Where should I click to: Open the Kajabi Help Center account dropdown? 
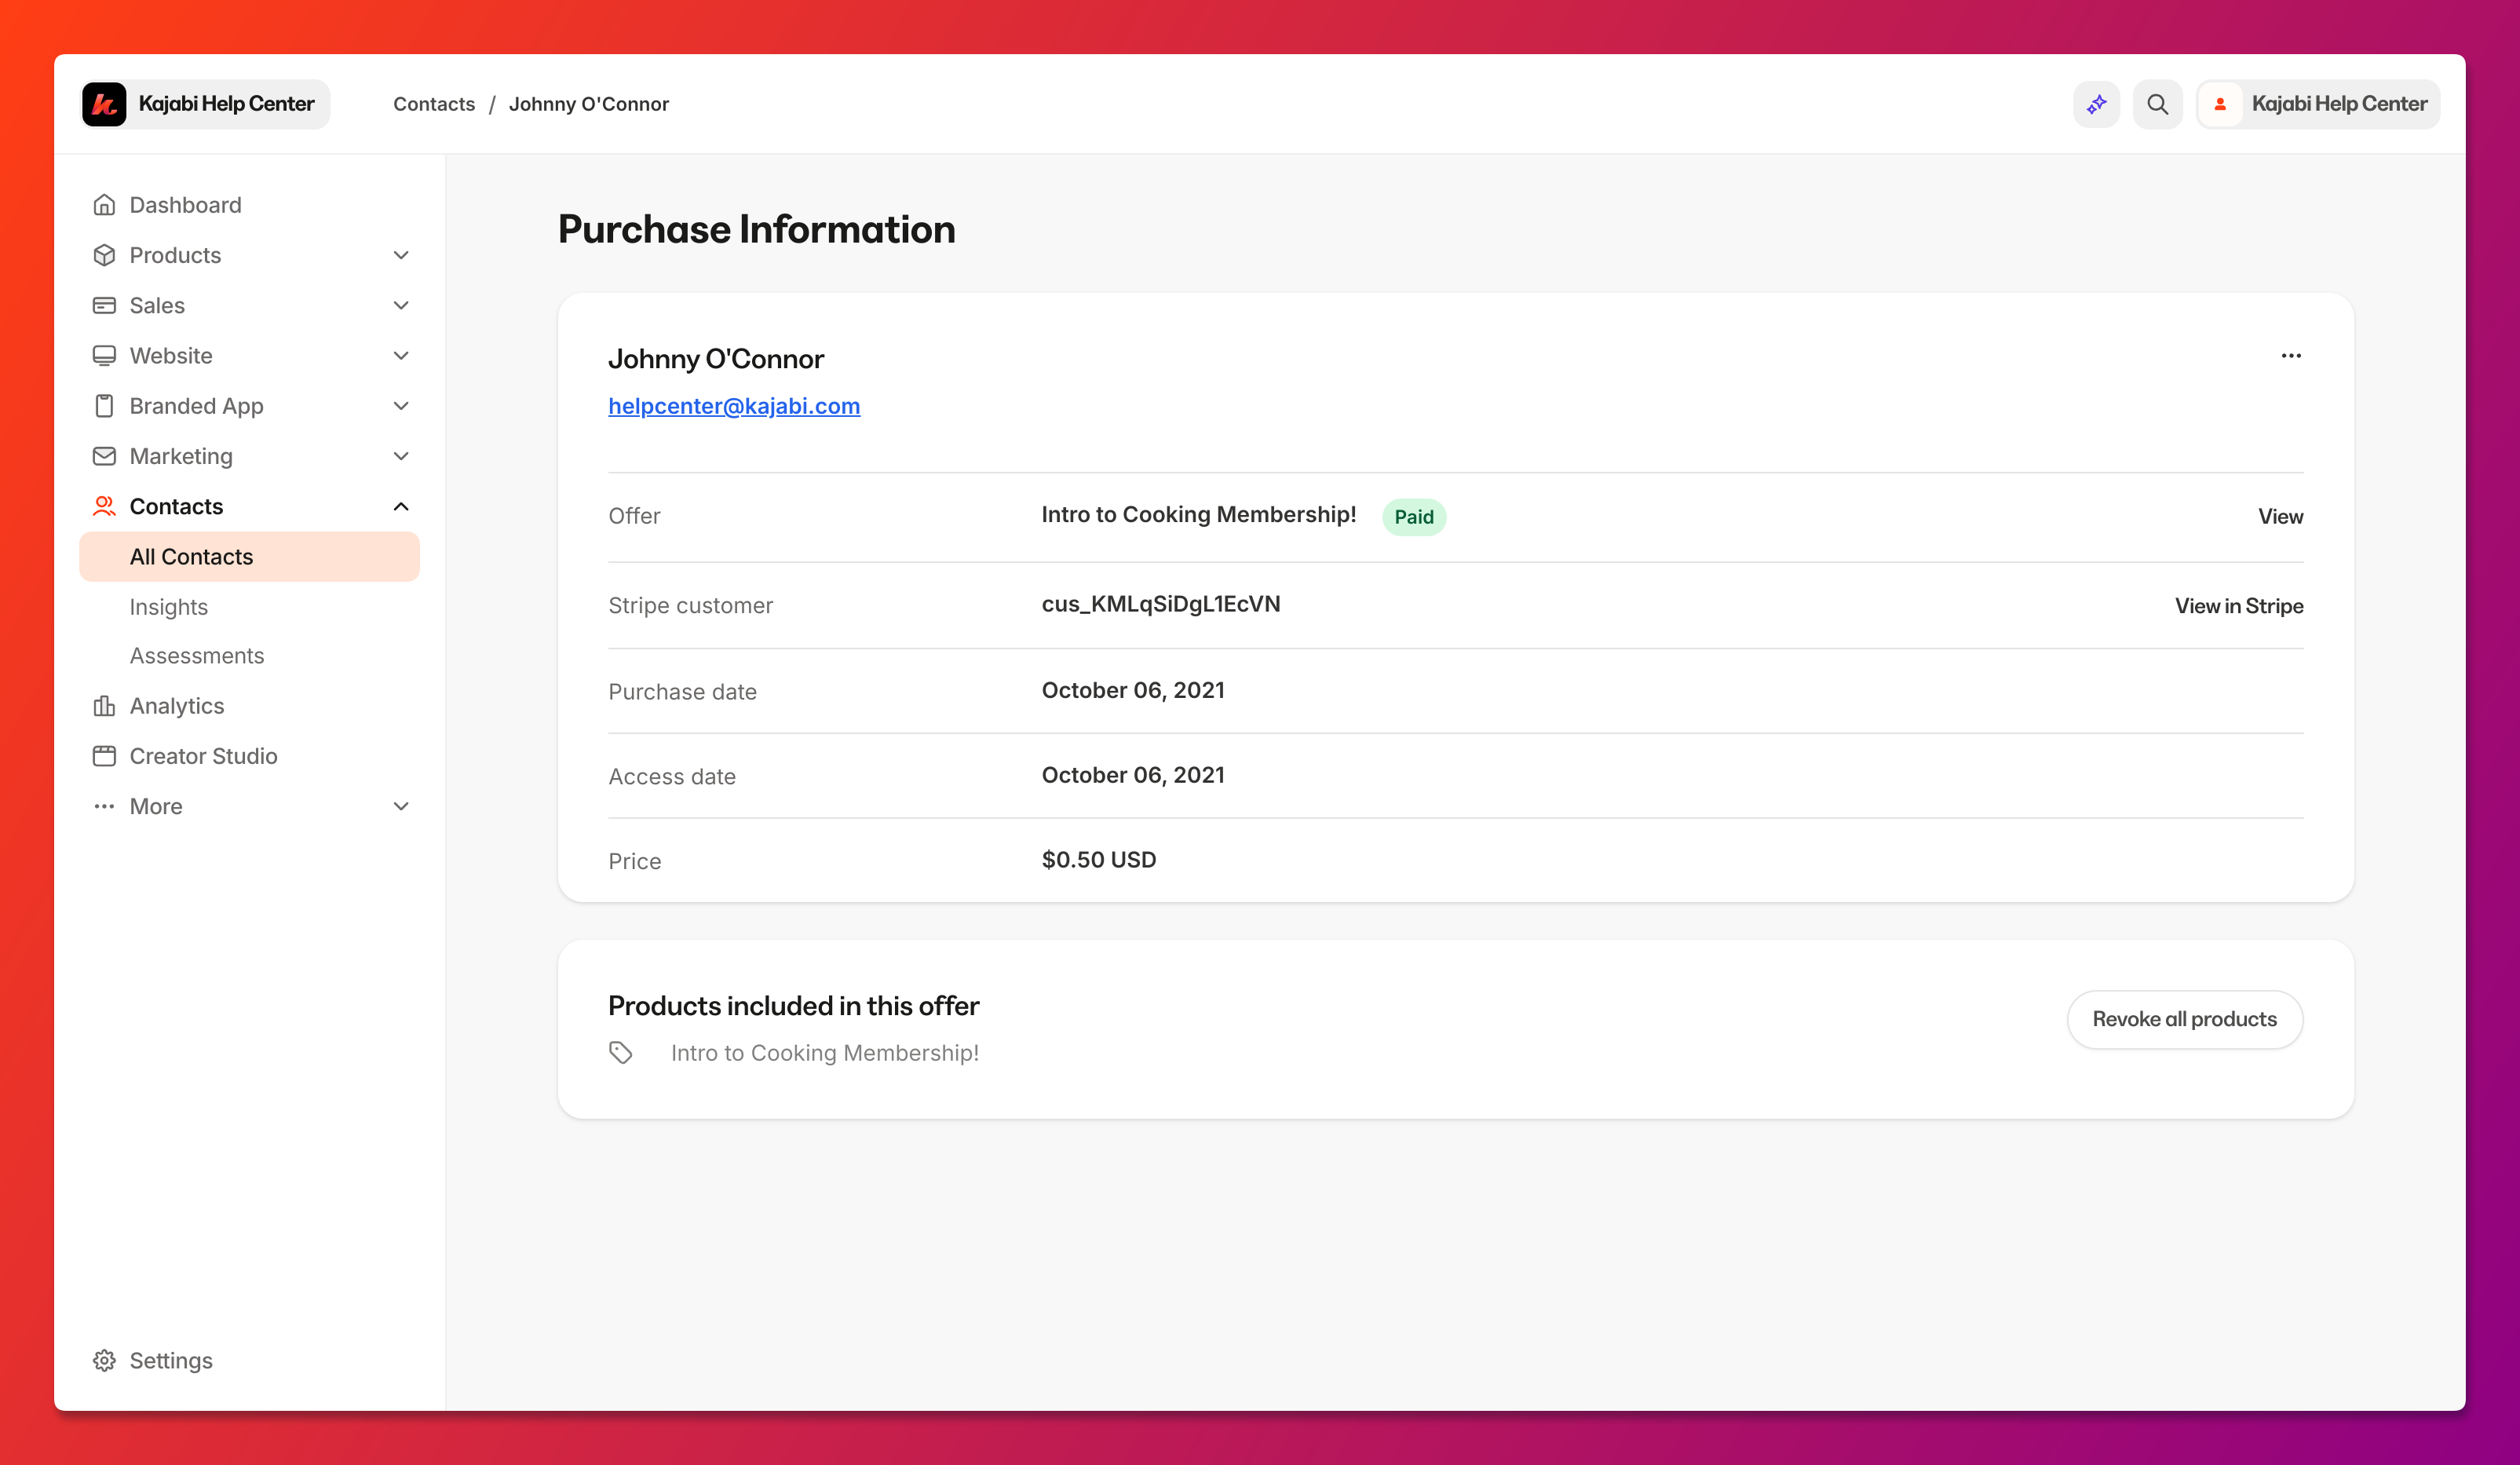tap(2318, 104)
